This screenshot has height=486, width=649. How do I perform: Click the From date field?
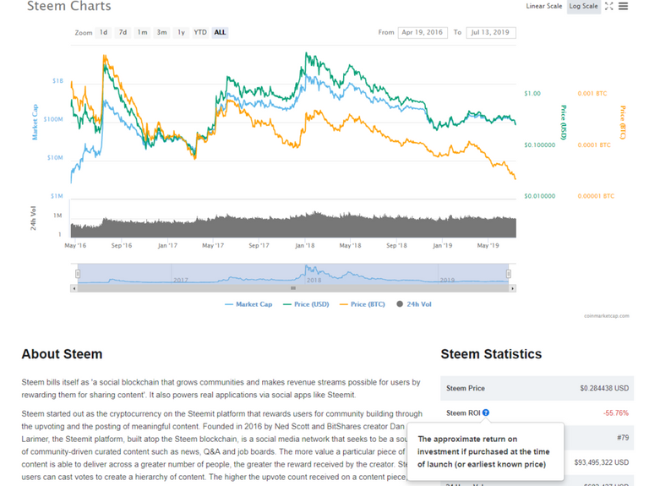click(423, 32)
